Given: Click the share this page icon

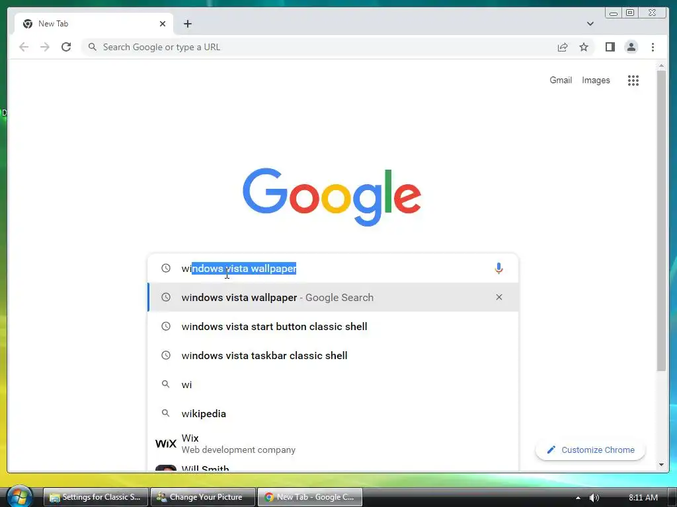Looking at the screenshot, I should tap(563, 47).
